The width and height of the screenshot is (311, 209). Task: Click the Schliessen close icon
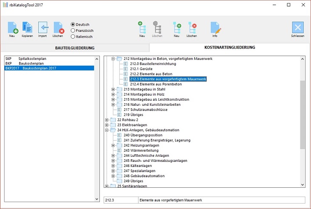(298, 27)
